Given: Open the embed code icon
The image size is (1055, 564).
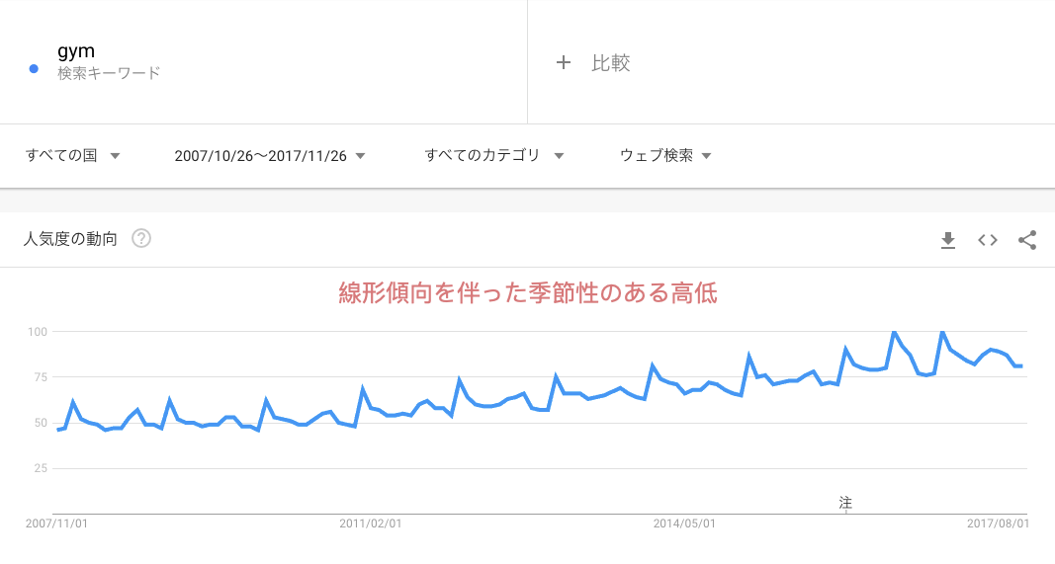Looking at the screenshot, I should (987, 239).
